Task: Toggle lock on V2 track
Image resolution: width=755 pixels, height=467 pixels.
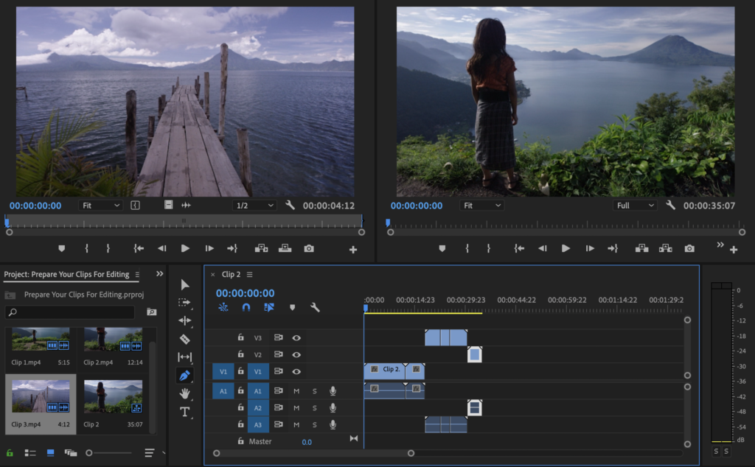Action: (x=240, y=355)
